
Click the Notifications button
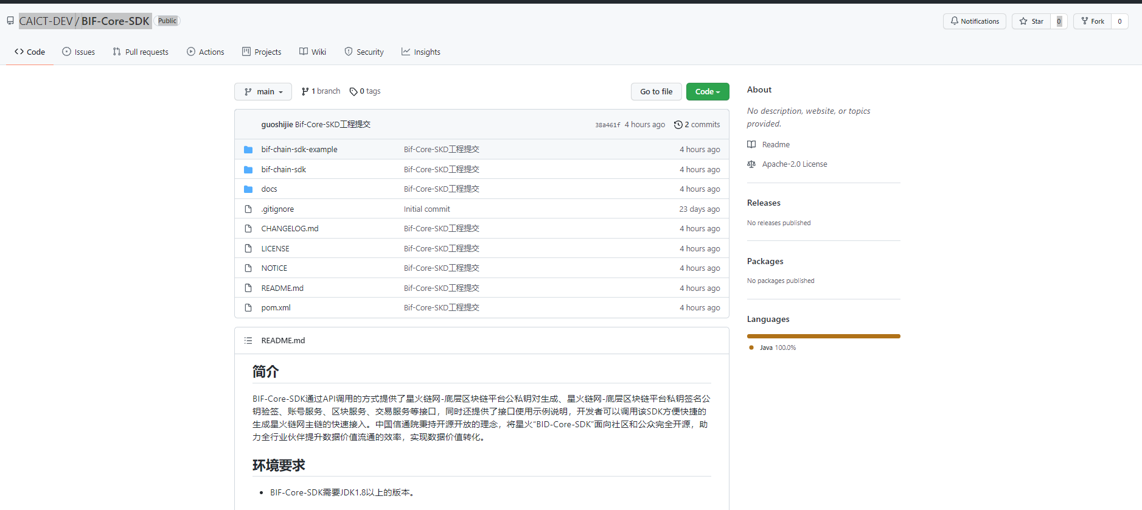(975, 21)
